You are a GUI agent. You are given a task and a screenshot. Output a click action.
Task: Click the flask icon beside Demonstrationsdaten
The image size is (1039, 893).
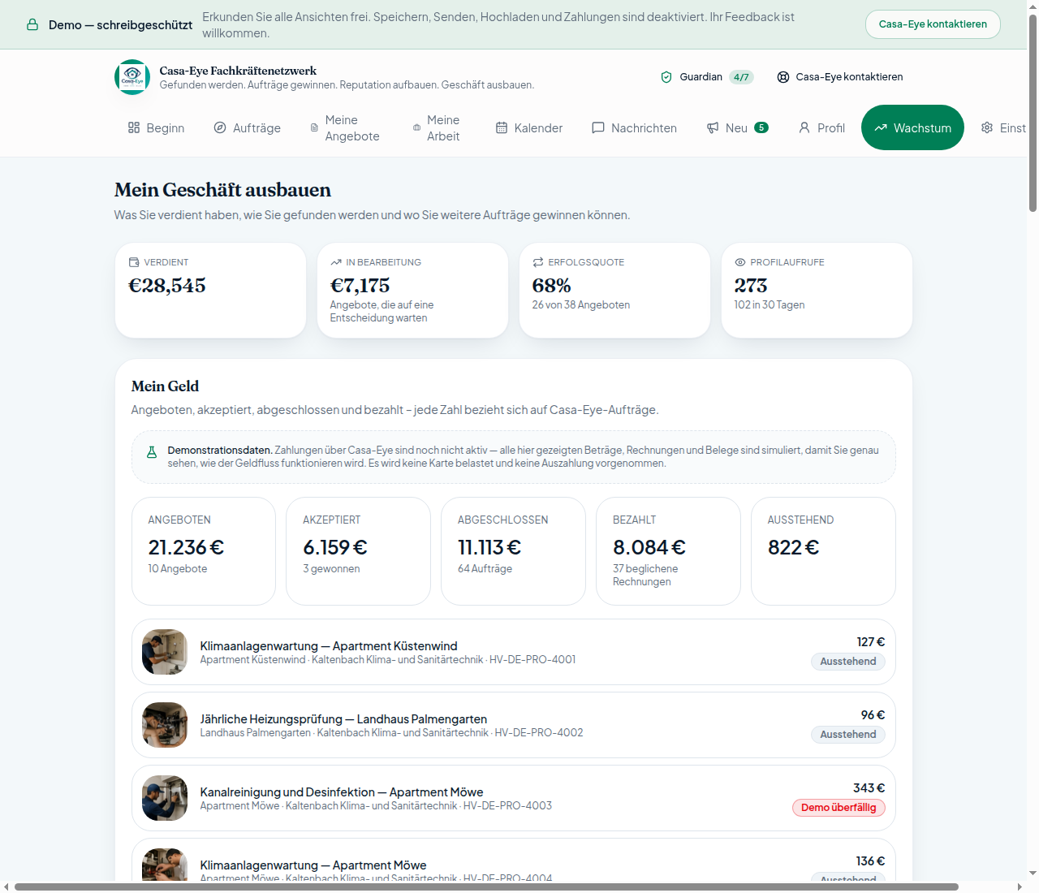pos(152,452)
